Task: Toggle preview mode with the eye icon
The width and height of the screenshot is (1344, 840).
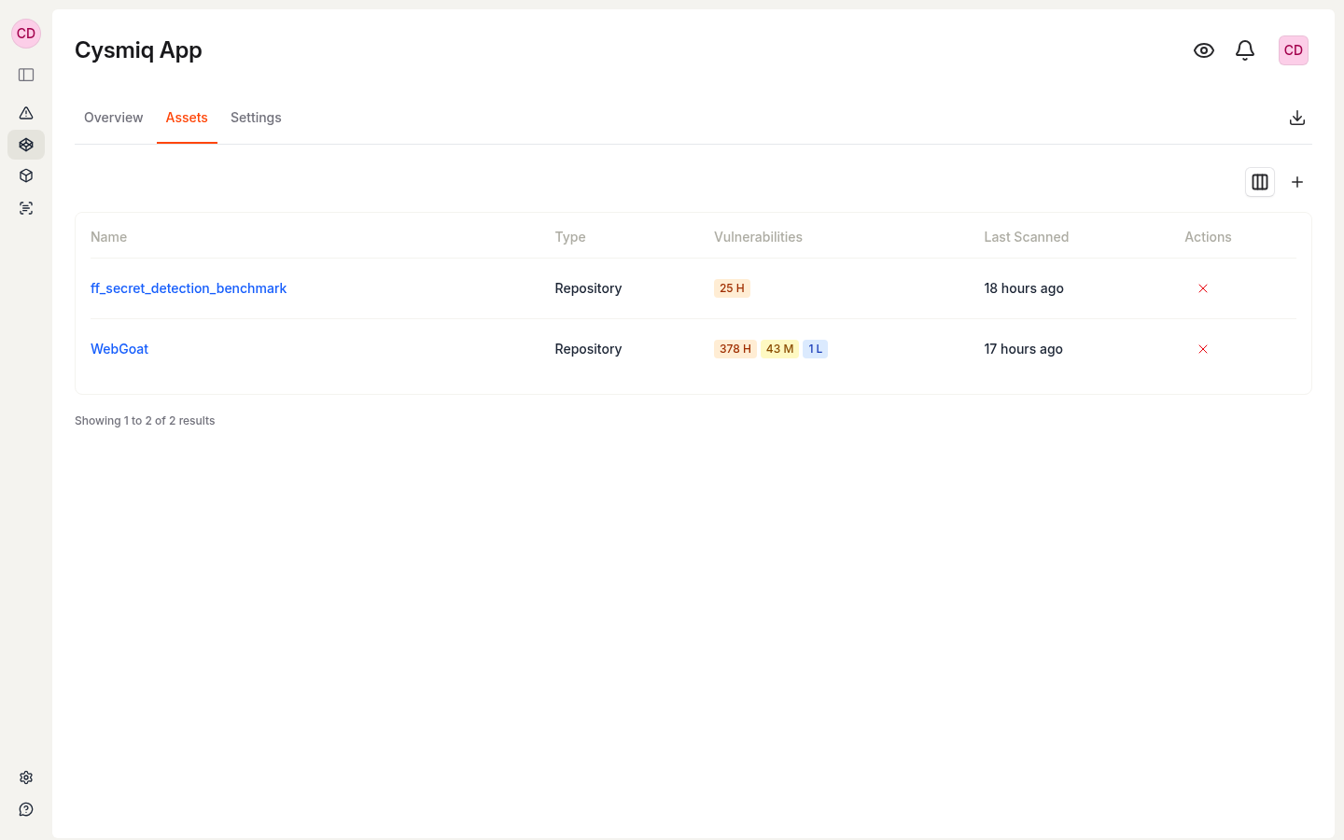Action: click(1203, 50)
